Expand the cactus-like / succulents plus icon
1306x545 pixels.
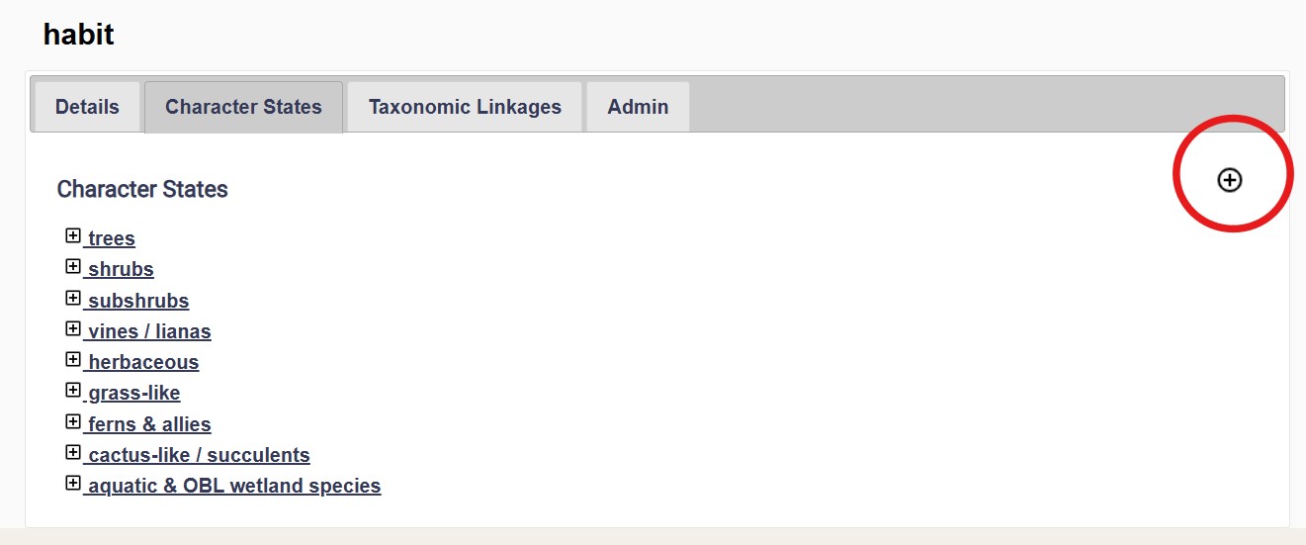tap(72, 452)
